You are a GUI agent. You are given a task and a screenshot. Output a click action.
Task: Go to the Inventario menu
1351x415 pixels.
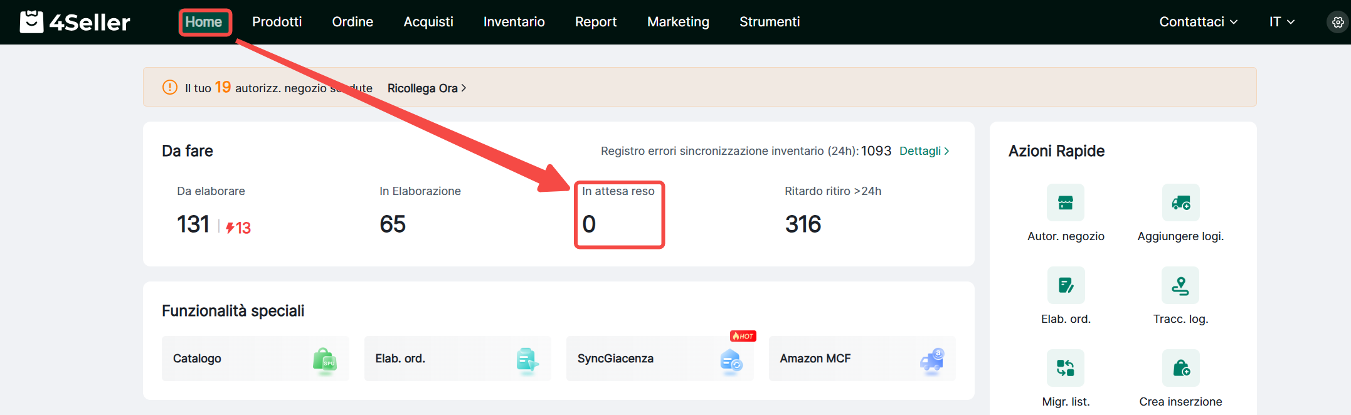point(514,22)
